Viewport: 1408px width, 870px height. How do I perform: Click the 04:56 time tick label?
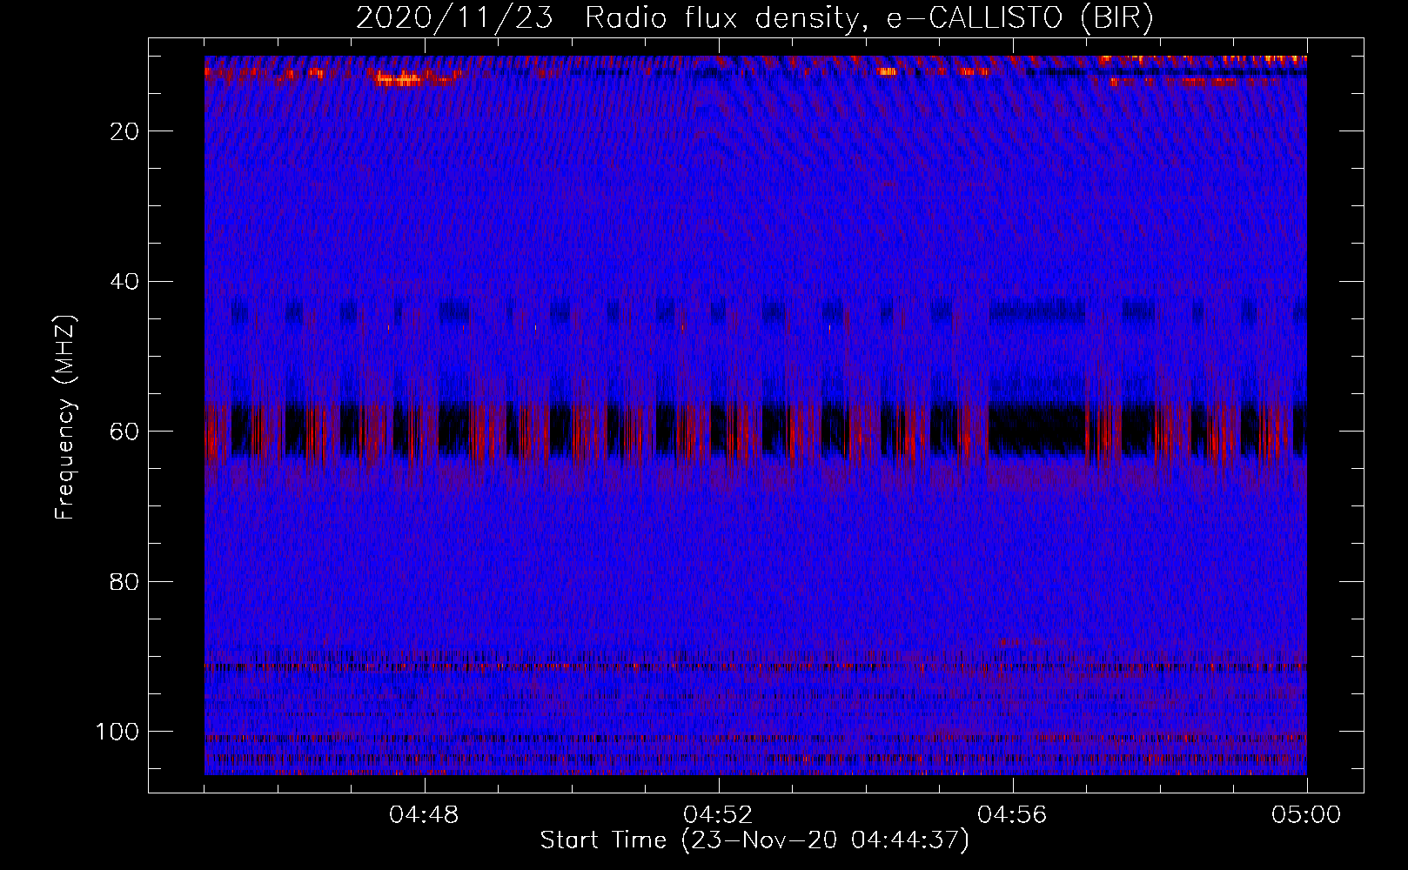(1012, 815)
